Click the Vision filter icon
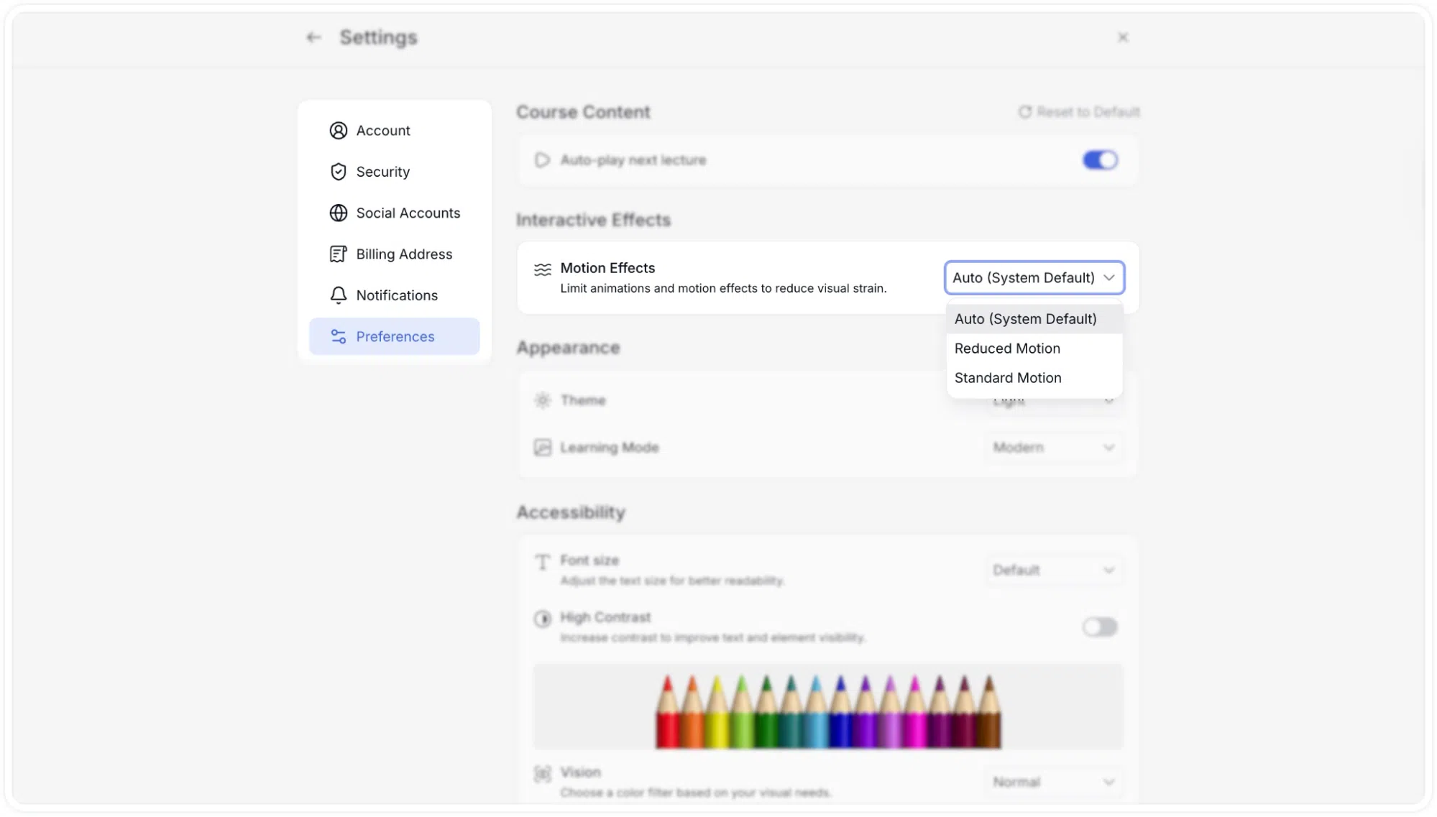The image size is (1437, 817). (543, 774)
